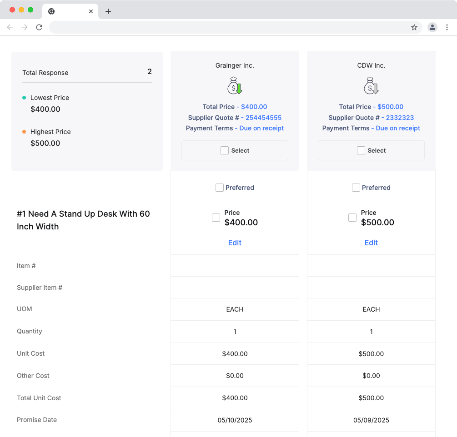Screen dimensions: 457x437
Task: Mark Grainger Inc. as Preferred
Action: click(220, 188)
